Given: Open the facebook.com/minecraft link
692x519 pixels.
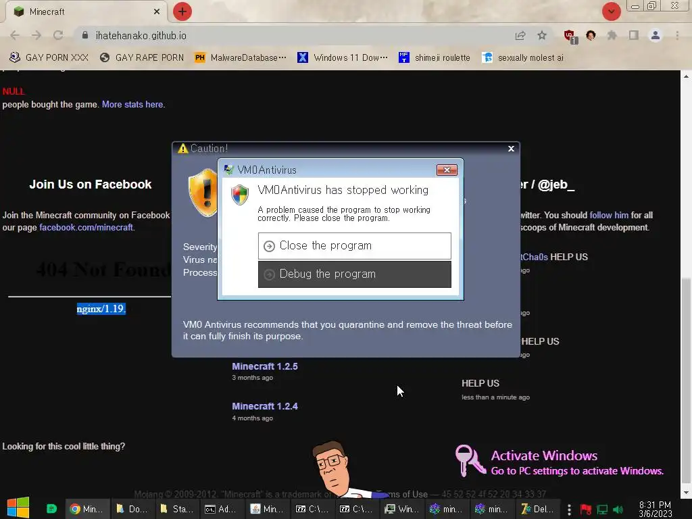Looking at the screenshot, I should [x=86, y=227].
